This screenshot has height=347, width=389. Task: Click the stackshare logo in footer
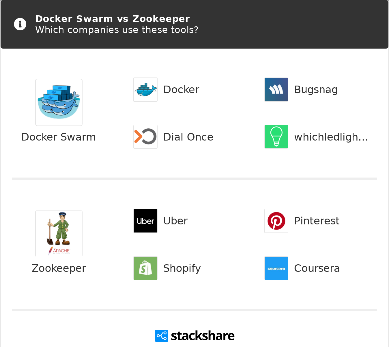pyautogui.click(x=195, y=336)
